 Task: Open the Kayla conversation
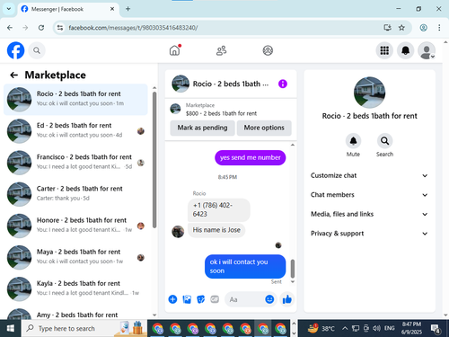75,289
